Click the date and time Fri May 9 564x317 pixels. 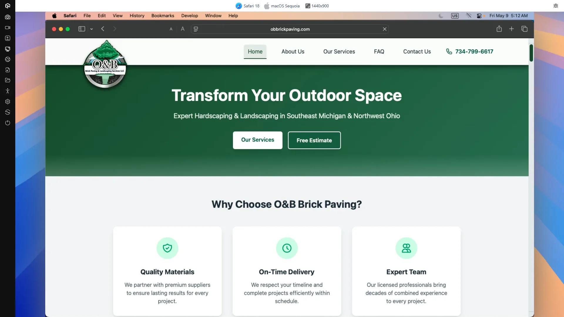coord(508,16)
